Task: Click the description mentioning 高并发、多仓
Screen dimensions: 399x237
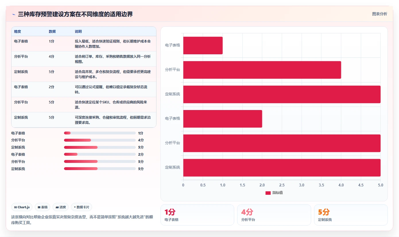Action: click(x=113, y=74)
